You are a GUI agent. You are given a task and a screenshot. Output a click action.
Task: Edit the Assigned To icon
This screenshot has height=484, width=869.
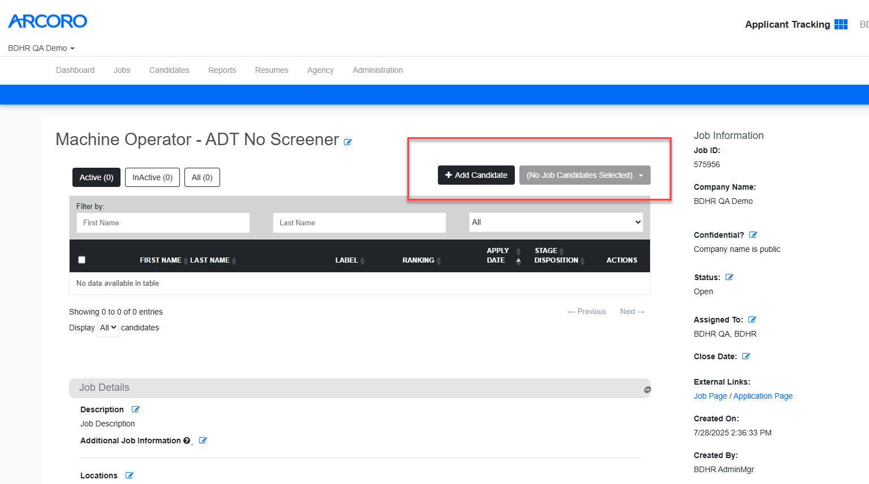(x=752, y=320)
